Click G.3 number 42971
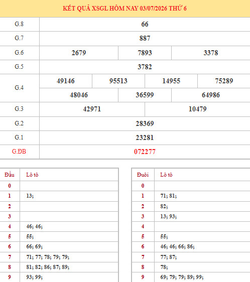The height and width of the screenshot is (282, 250). tap(92, 109)
